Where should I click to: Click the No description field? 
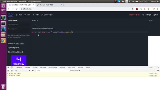click(18, 30)
